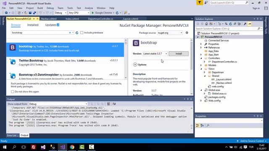
Task: Click the Install button for bootstrap
Action: point(179,54)
